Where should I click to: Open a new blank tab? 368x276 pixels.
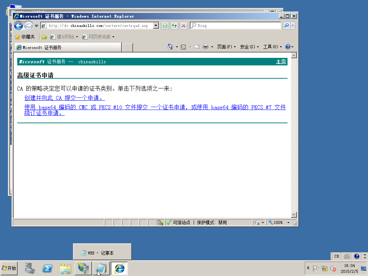(x=128, y=47)
